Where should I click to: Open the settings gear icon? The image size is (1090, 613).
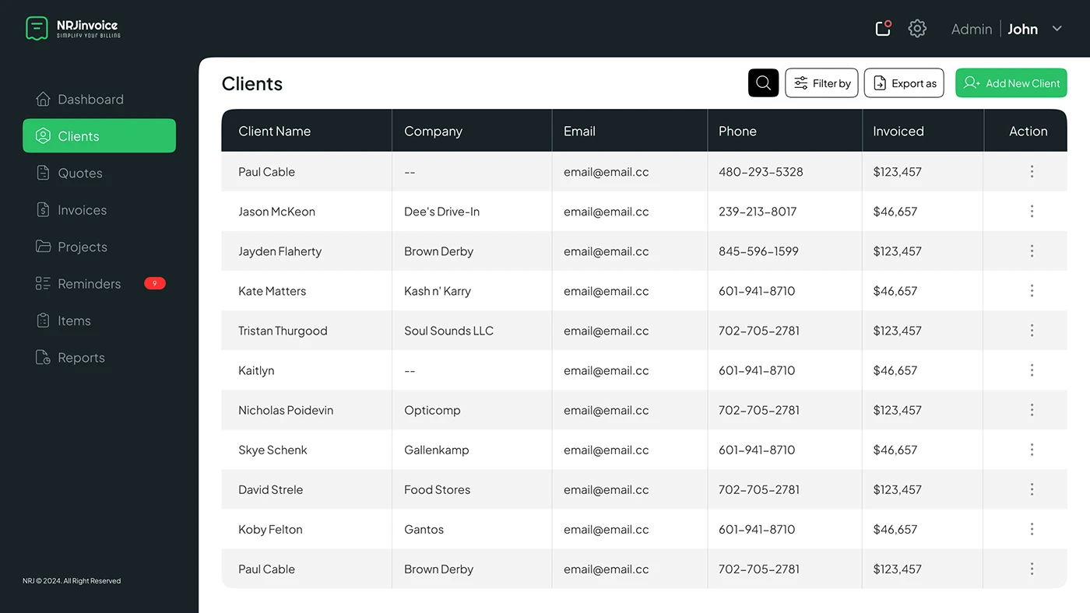pos(917,29)
